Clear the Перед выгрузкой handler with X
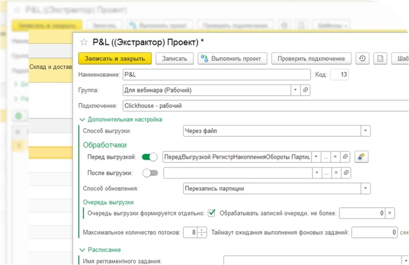409x265 pixels. tap(335, 157)
